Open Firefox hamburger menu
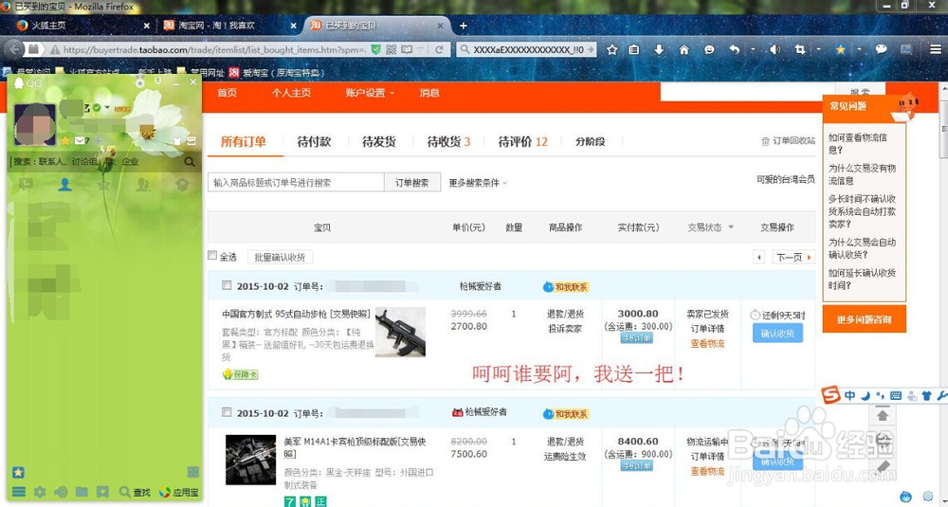The width and height of the screenshot is (948, 507). (936, 49)
